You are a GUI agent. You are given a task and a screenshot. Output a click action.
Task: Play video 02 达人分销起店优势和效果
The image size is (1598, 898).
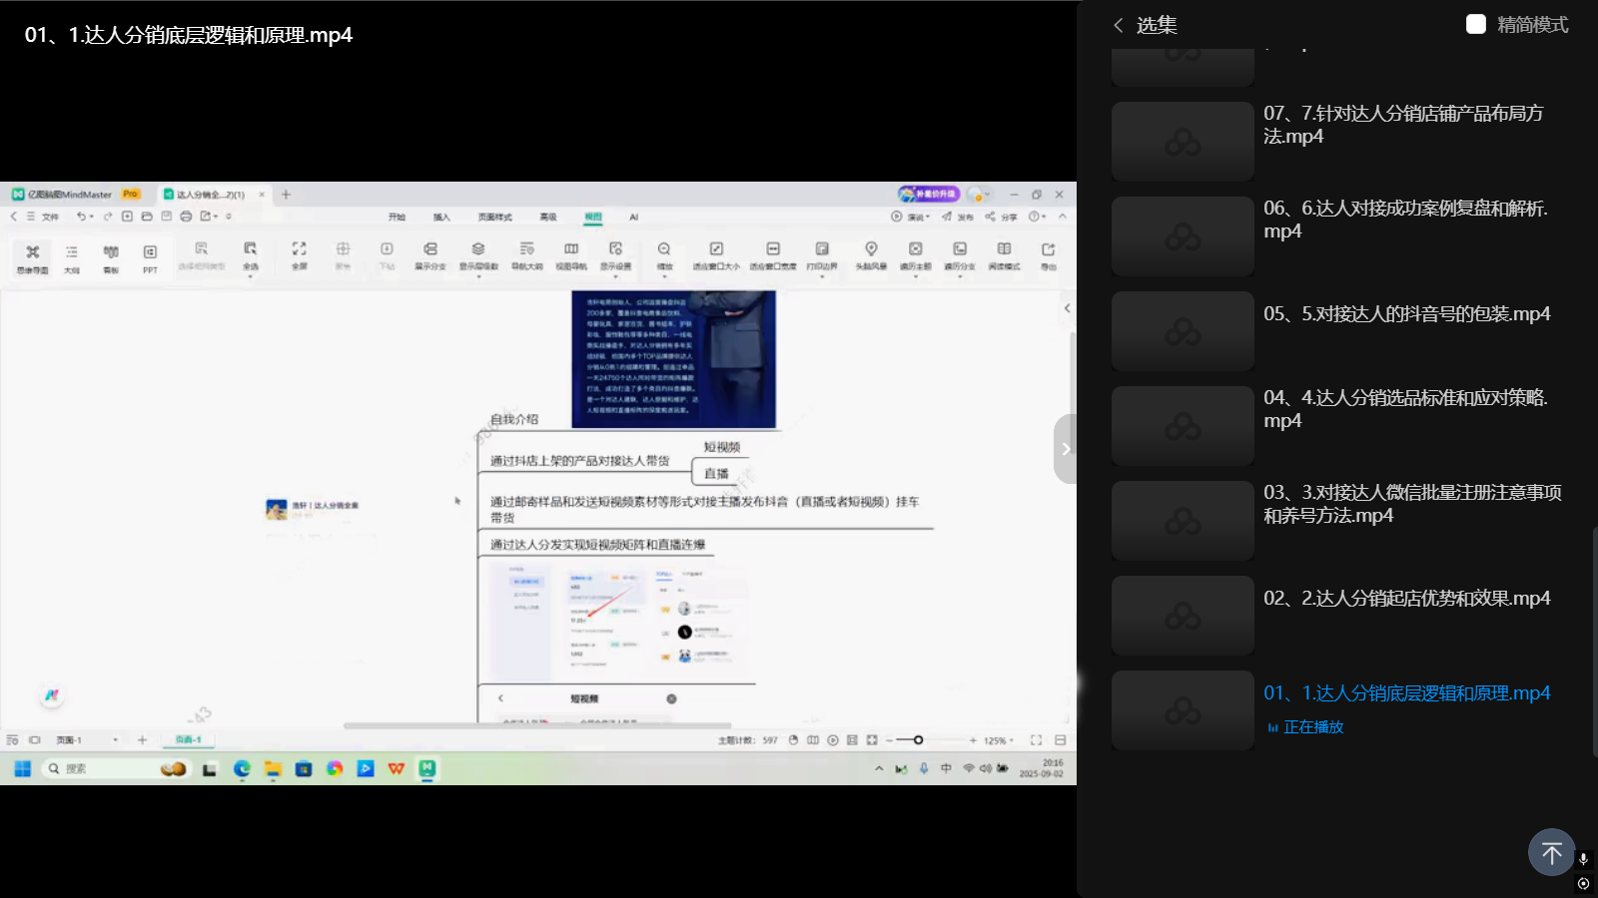point(1406,598)
